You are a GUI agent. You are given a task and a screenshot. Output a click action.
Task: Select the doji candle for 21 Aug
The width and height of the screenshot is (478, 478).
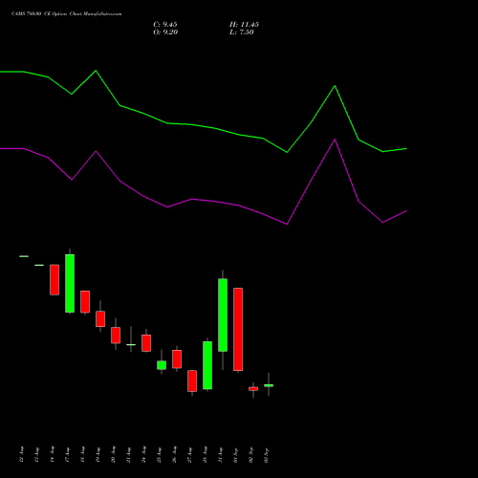pyautogui.click(x=131, y=344)
